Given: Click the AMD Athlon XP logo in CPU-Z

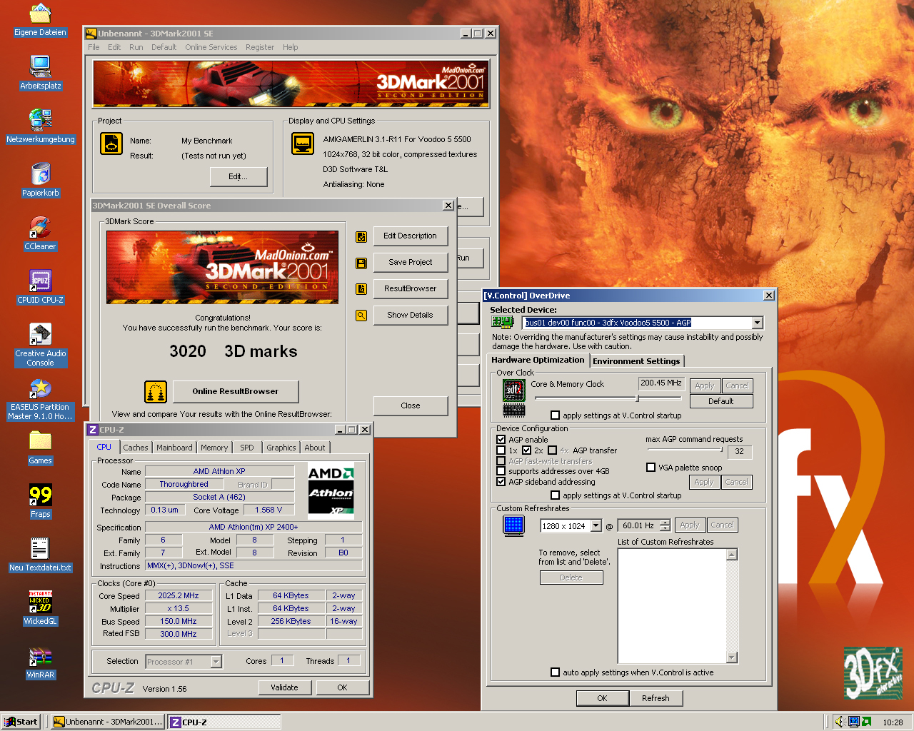Looking at the screenshot, I should tap(331, 490).
